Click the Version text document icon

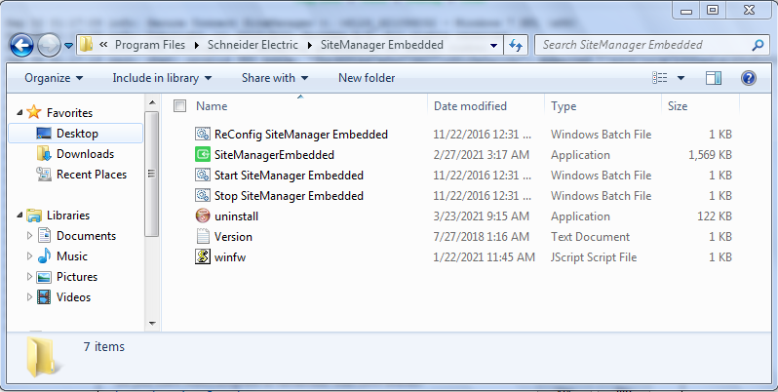(202, 236)
